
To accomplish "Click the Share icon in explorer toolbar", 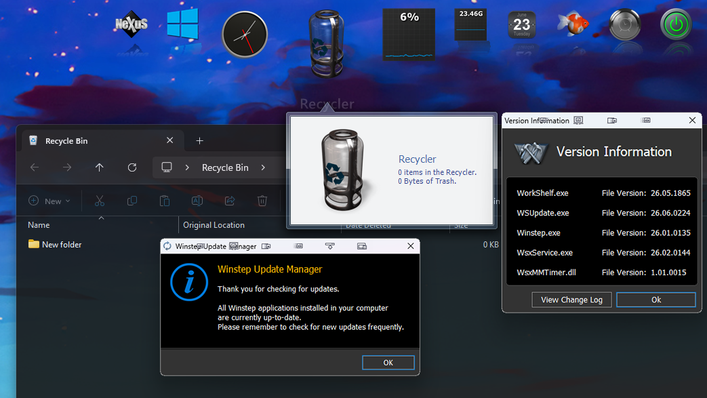I will click(230, 201).
